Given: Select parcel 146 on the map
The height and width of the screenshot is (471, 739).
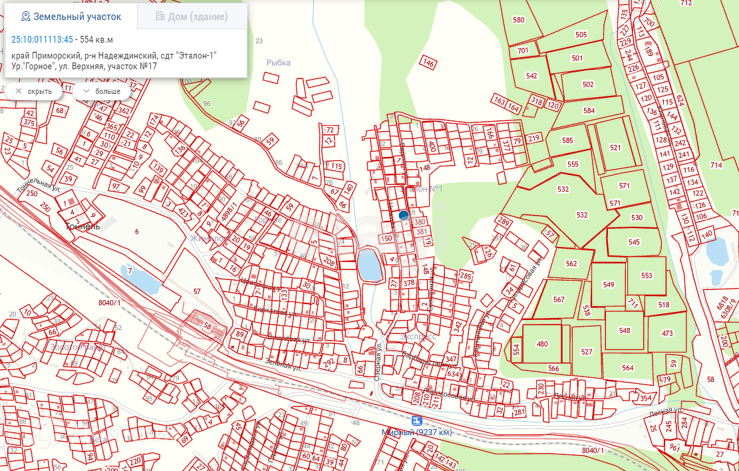Looking at the screenshot, I should tap(428, 63).
